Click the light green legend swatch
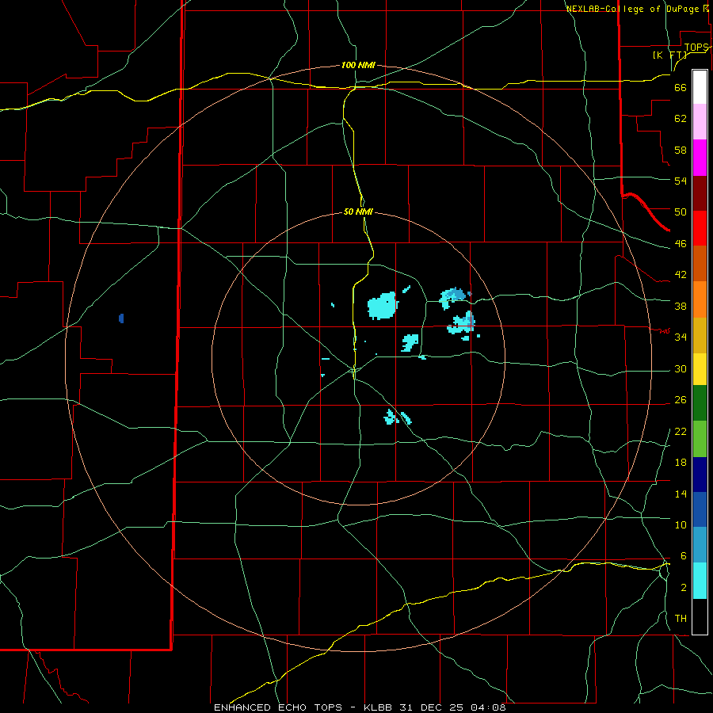Viewport: 713px width, 713px height. (700, 439)
